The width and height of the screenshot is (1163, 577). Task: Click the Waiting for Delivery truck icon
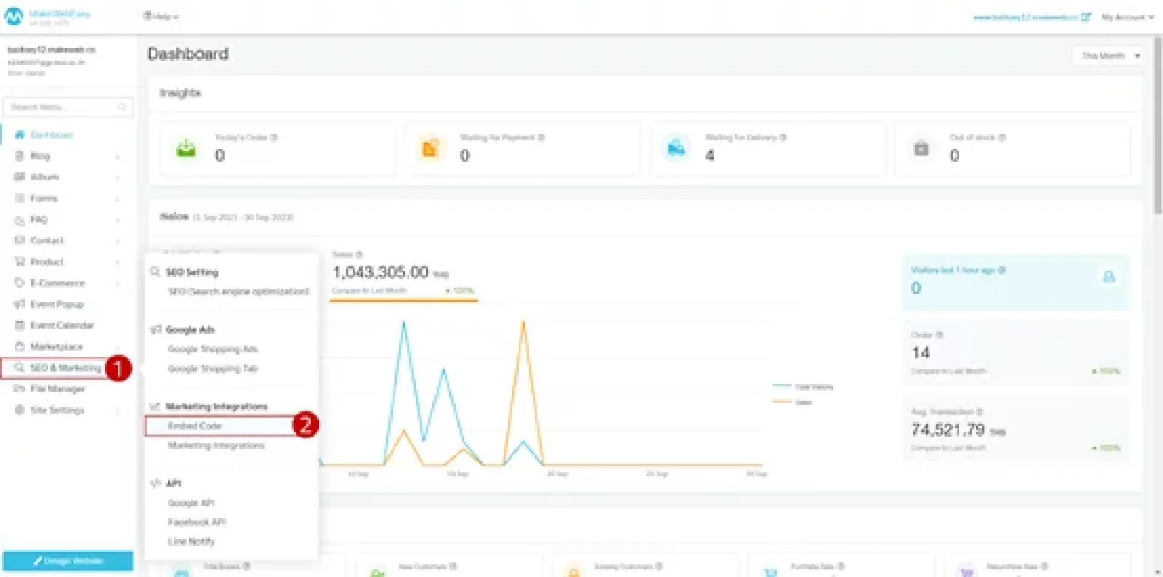point(676,148)
